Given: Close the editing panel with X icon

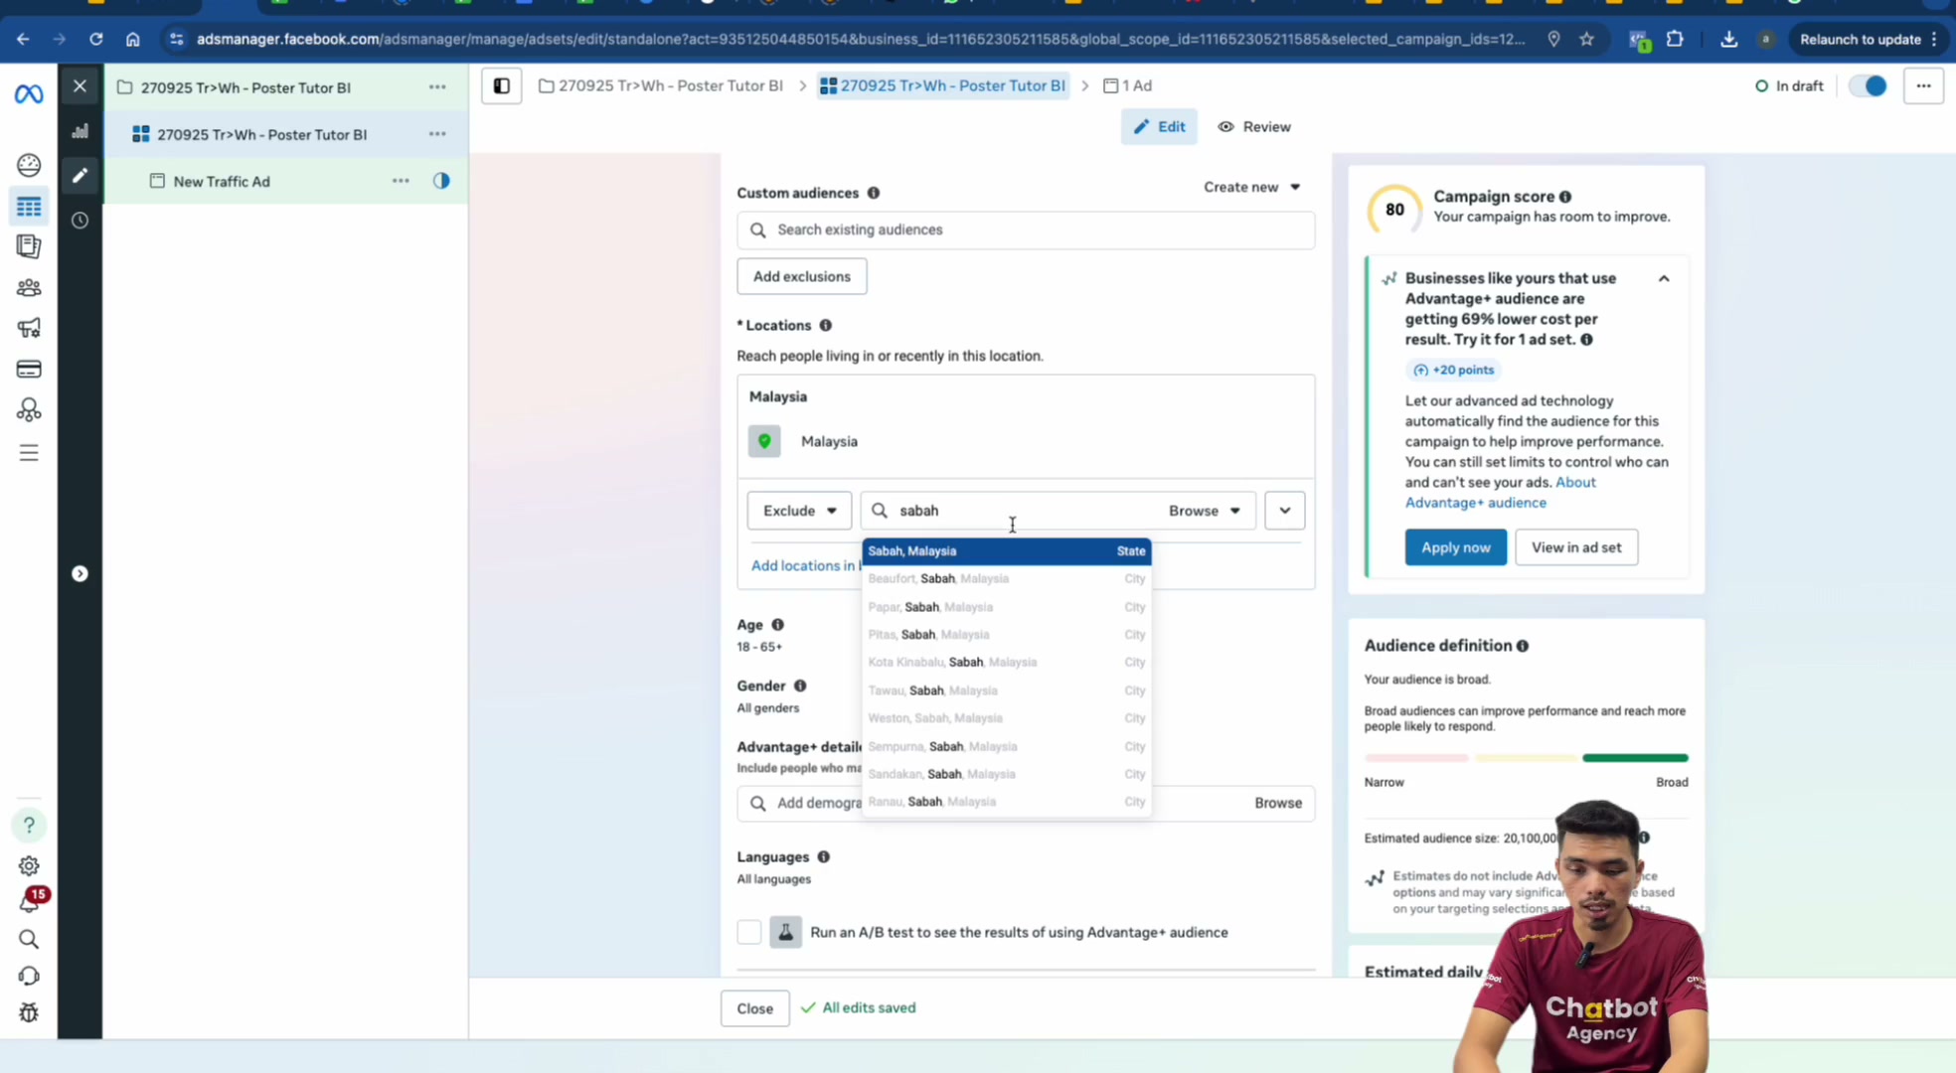Looking at the screenshot, I should tap(80, 86).
